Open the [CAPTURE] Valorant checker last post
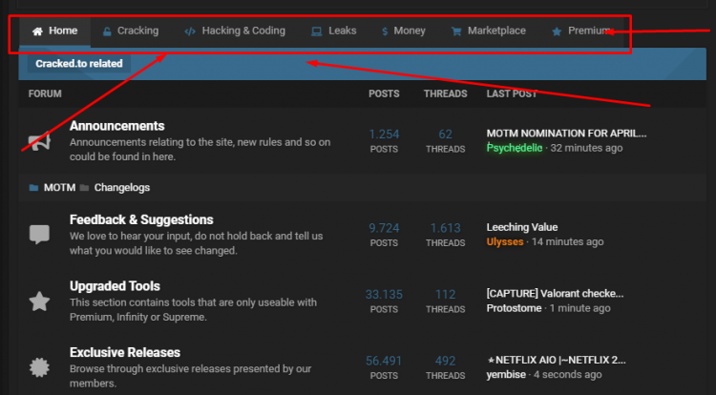 click(x=555, y=294)
